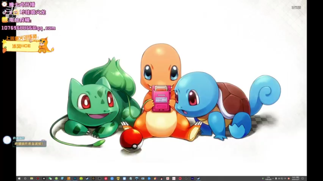Image resolution: width=323 pixels, height=181 pixels.
Task: Open the taskbar clock and date
Action: [x=296, y=179]
